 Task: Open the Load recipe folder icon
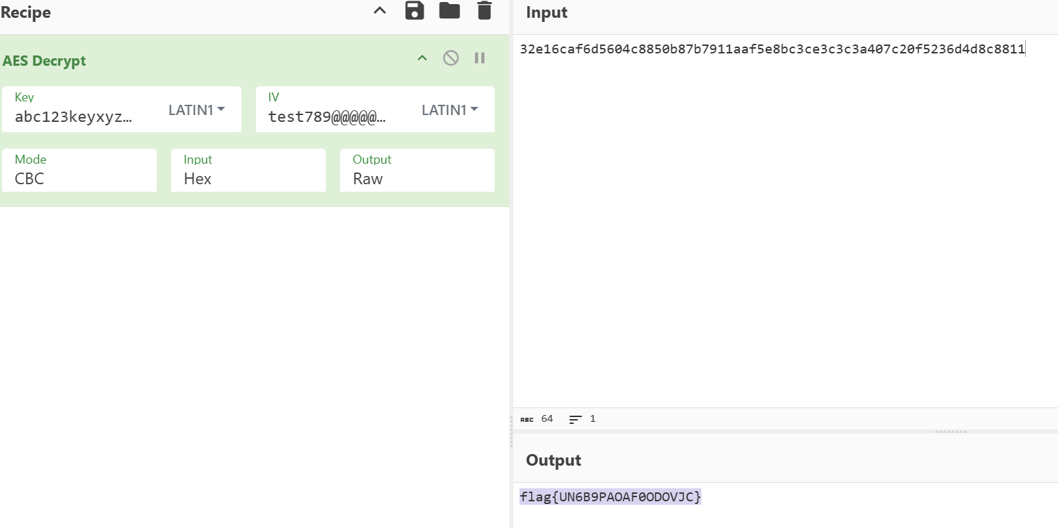[450, 10]
